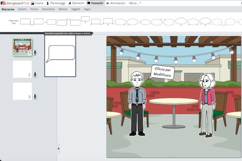Screen dimensions: 242x161
Task: Select empty cell 2 thumbnail
Action: tap(22, 69)
